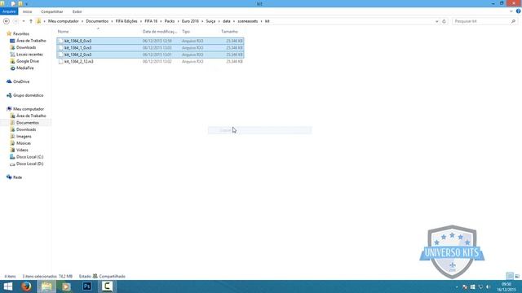522x293 pixels.
Task: Open Músicas folder in sidebar
Action: [24, 143]
